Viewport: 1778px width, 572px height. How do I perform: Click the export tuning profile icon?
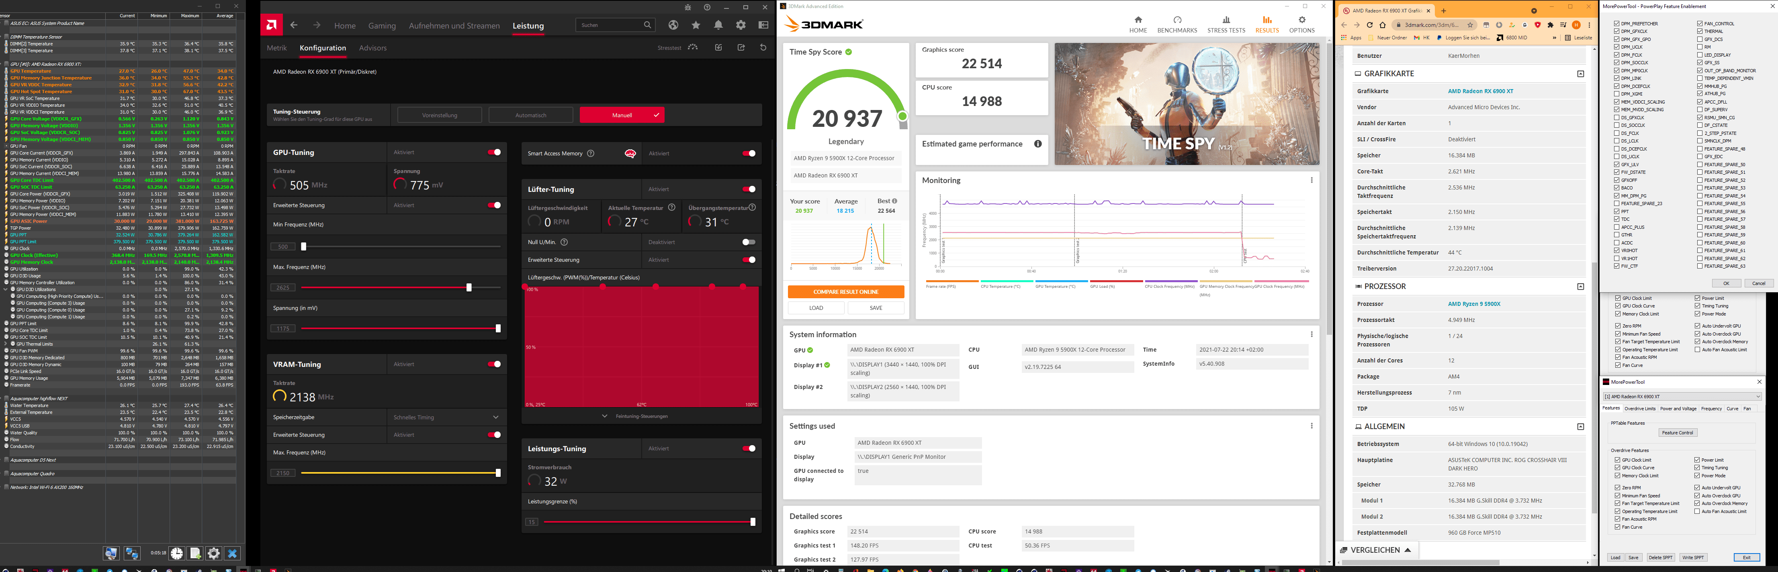[x=741, y=47]
